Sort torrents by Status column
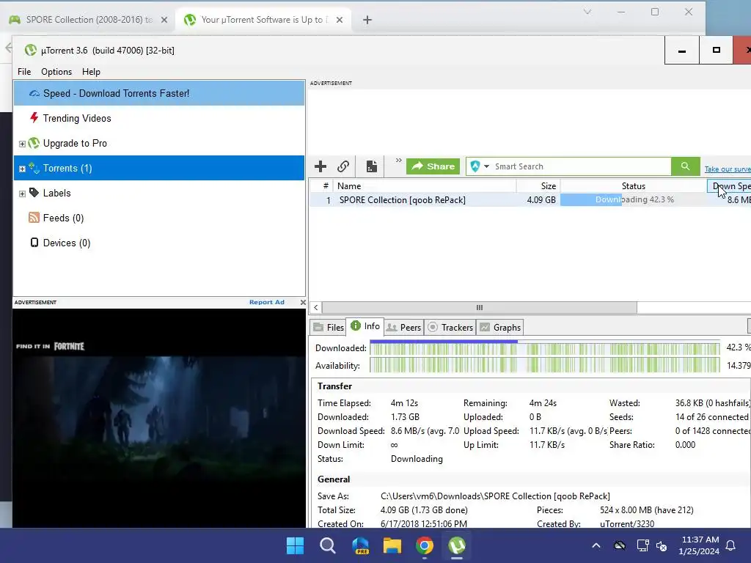 [x=633, y=186]
